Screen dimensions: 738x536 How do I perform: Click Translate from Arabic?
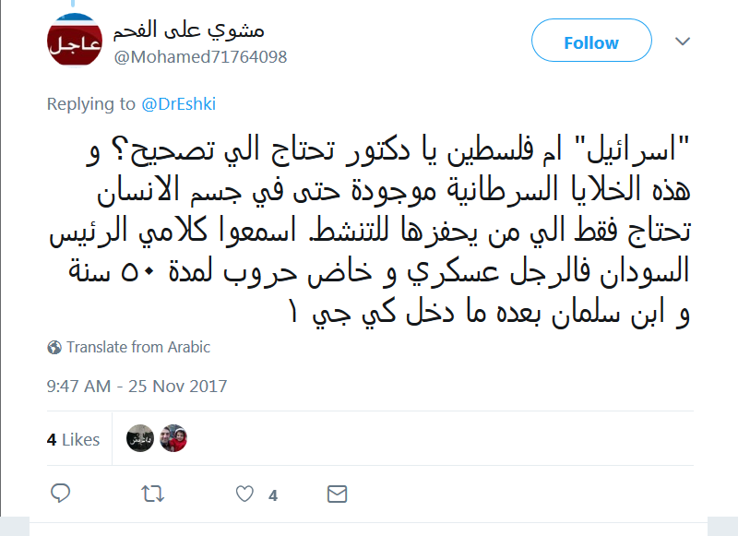(138, 348)
